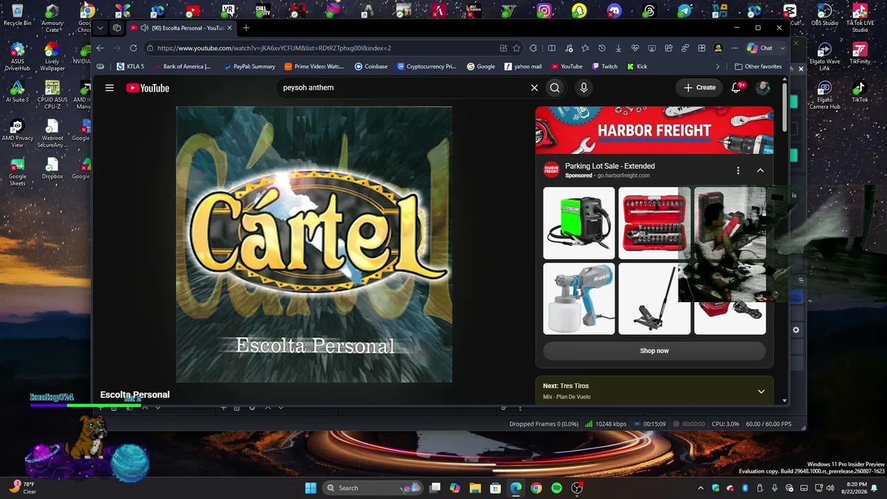Open the YouTube account avatar menu

[x=763, y=87]
